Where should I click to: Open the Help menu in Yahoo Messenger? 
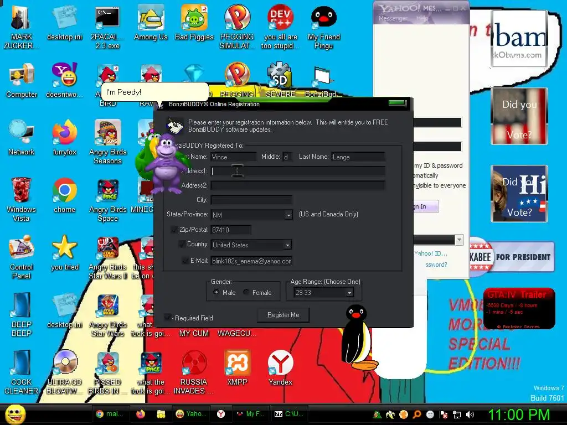point(421,18)
